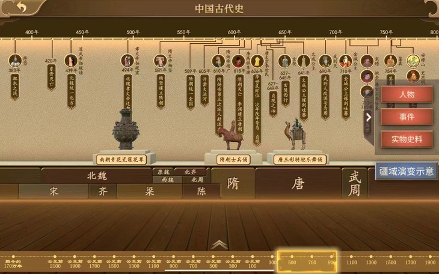Open the 鉴真 portrait at 754年
This screenshot has height=274, width=439.
(390, 61)
